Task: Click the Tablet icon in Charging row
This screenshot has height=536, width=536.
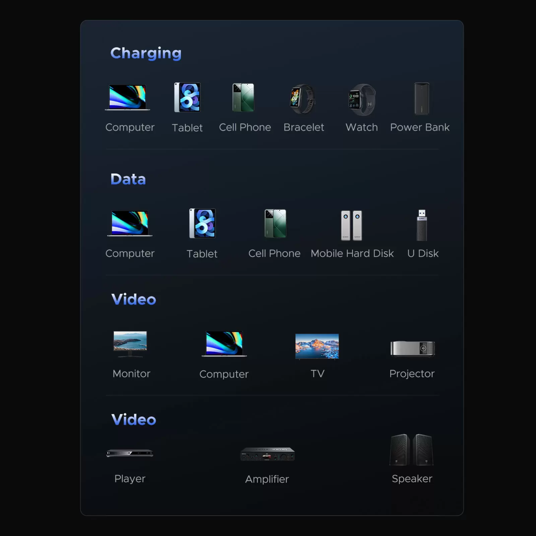Action: click(187, 97)
